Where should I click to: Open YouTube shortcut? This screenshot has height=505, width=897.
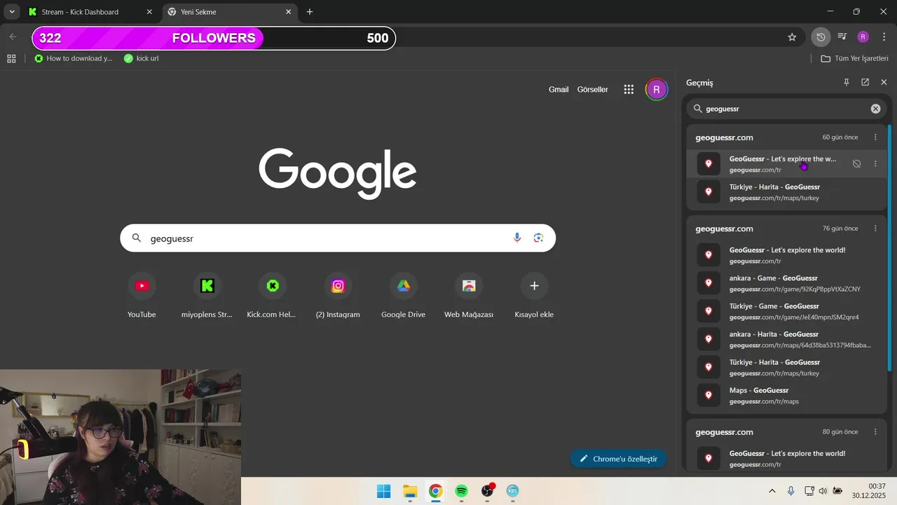[142, 295]
